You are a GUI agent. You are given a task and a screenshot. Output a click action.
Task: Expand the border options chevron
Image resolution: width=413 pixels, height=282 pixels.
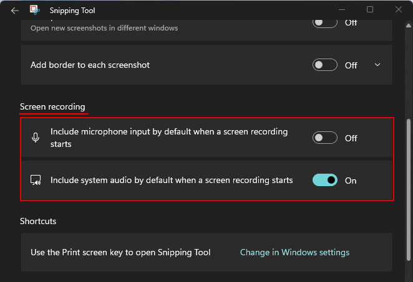(x=377, y=65)
